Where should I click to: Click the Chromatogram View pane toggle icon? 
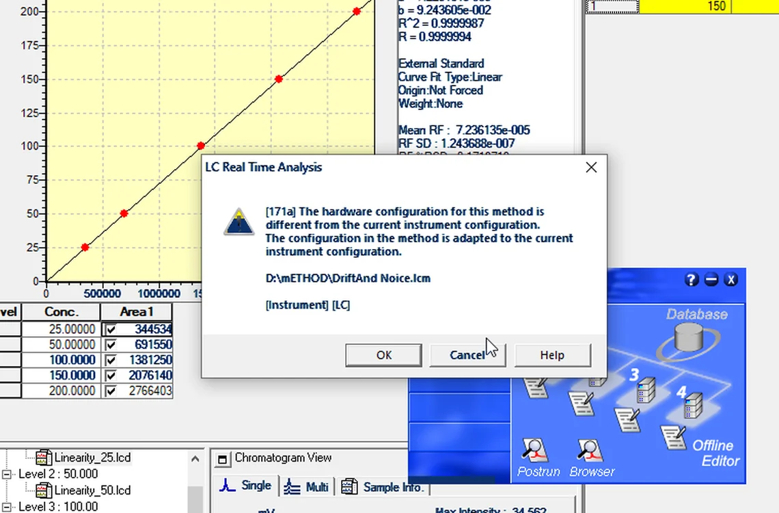[x=223, y=460]
